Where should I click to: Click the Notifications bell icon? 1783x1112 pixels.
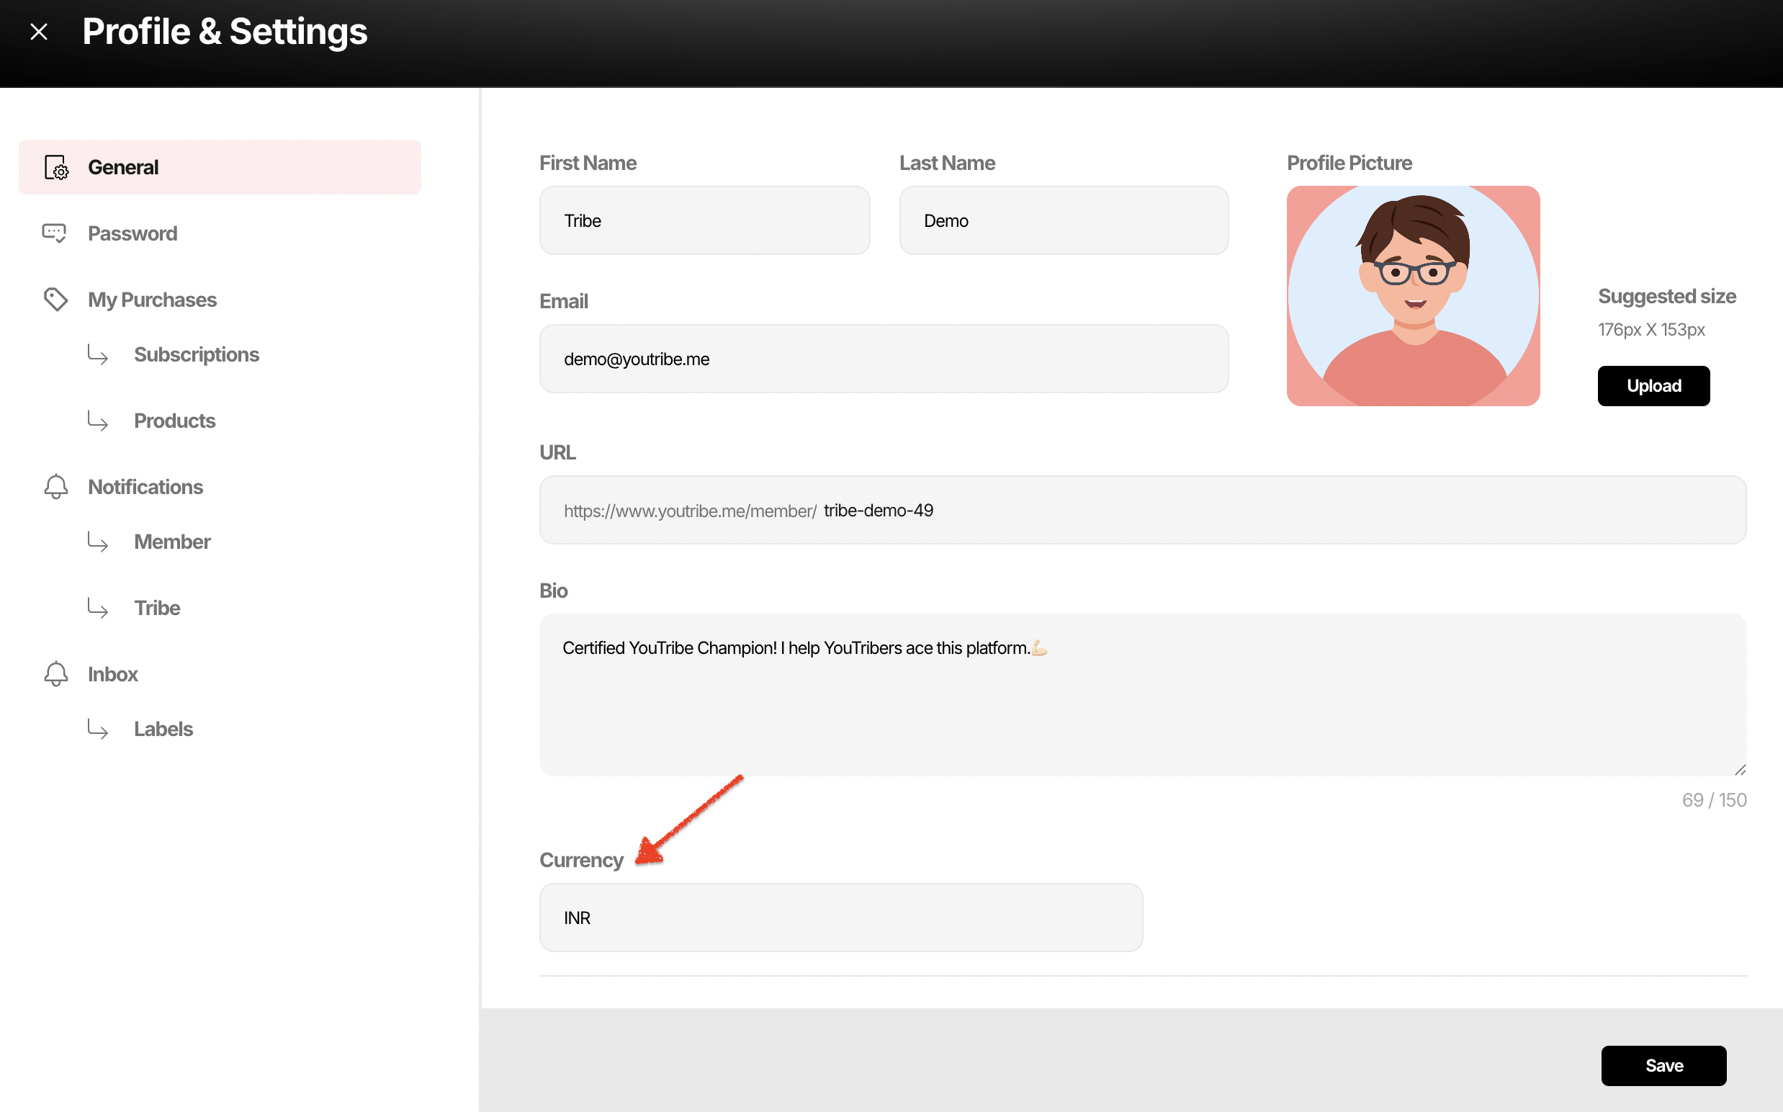click(x=56, y=487)
